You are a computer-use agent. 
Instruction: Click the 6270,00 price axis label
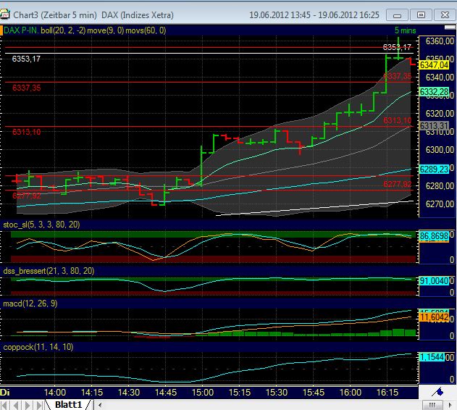[x=440, y=204]
